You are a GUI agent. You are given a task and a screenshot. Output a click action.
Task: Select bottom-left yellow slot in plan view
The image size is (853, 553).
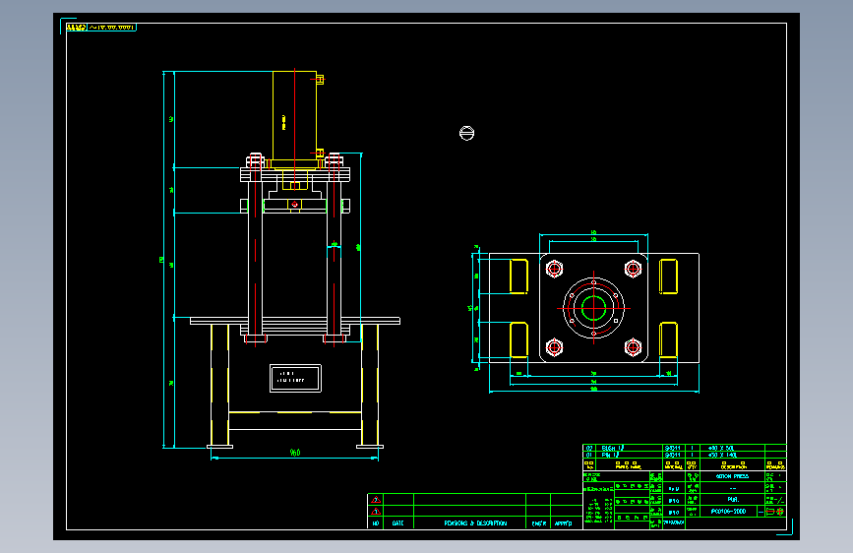pos(518,339)
